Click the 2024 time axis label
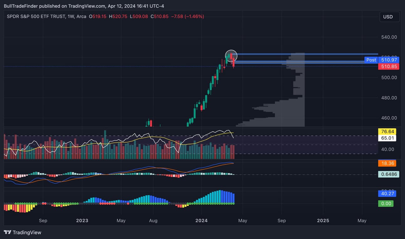 click(201, 220)
